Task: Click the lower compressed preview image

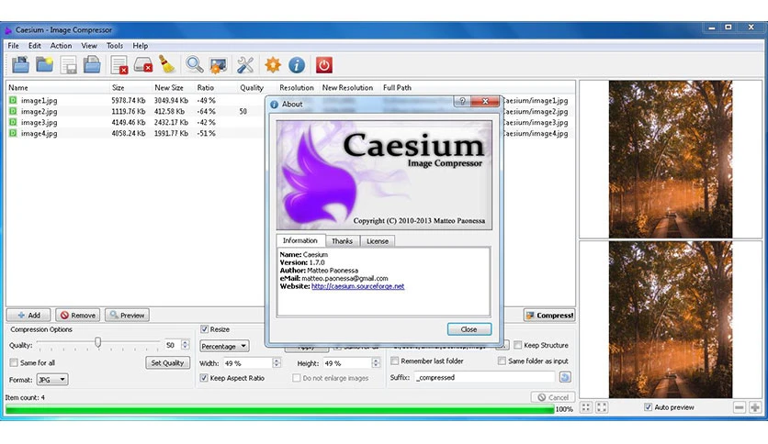Action: (x=670, y=319)
